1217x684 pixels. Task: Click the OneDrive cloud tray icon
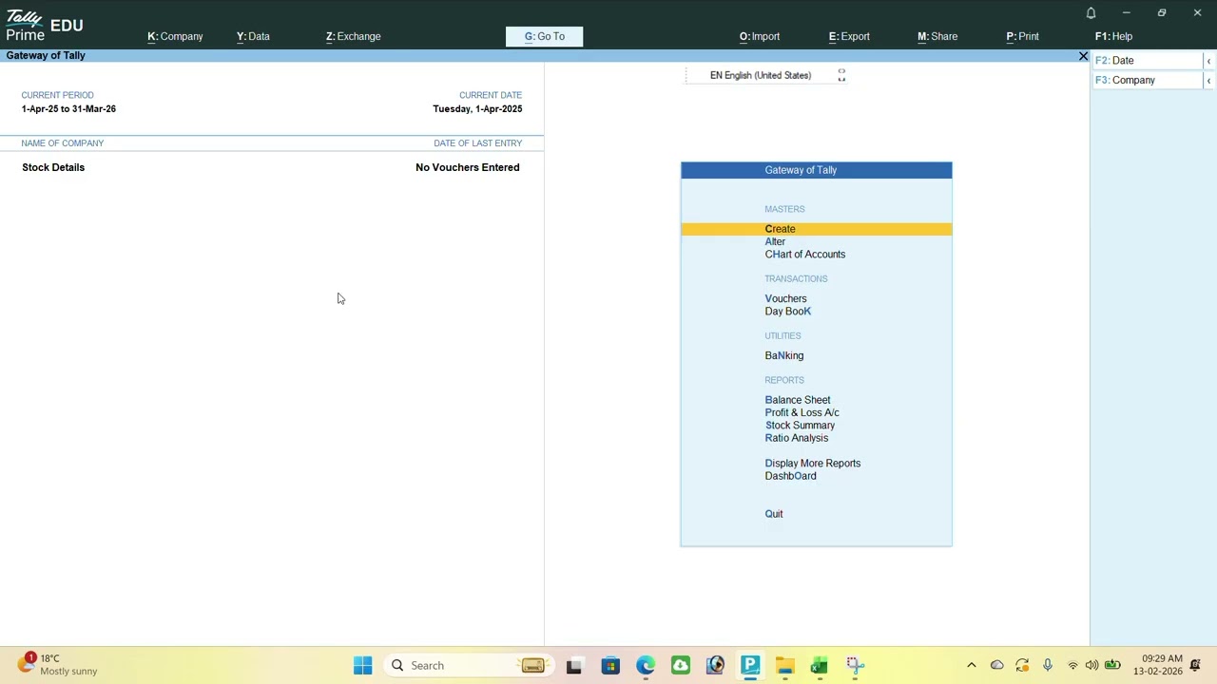pos(996,666)
